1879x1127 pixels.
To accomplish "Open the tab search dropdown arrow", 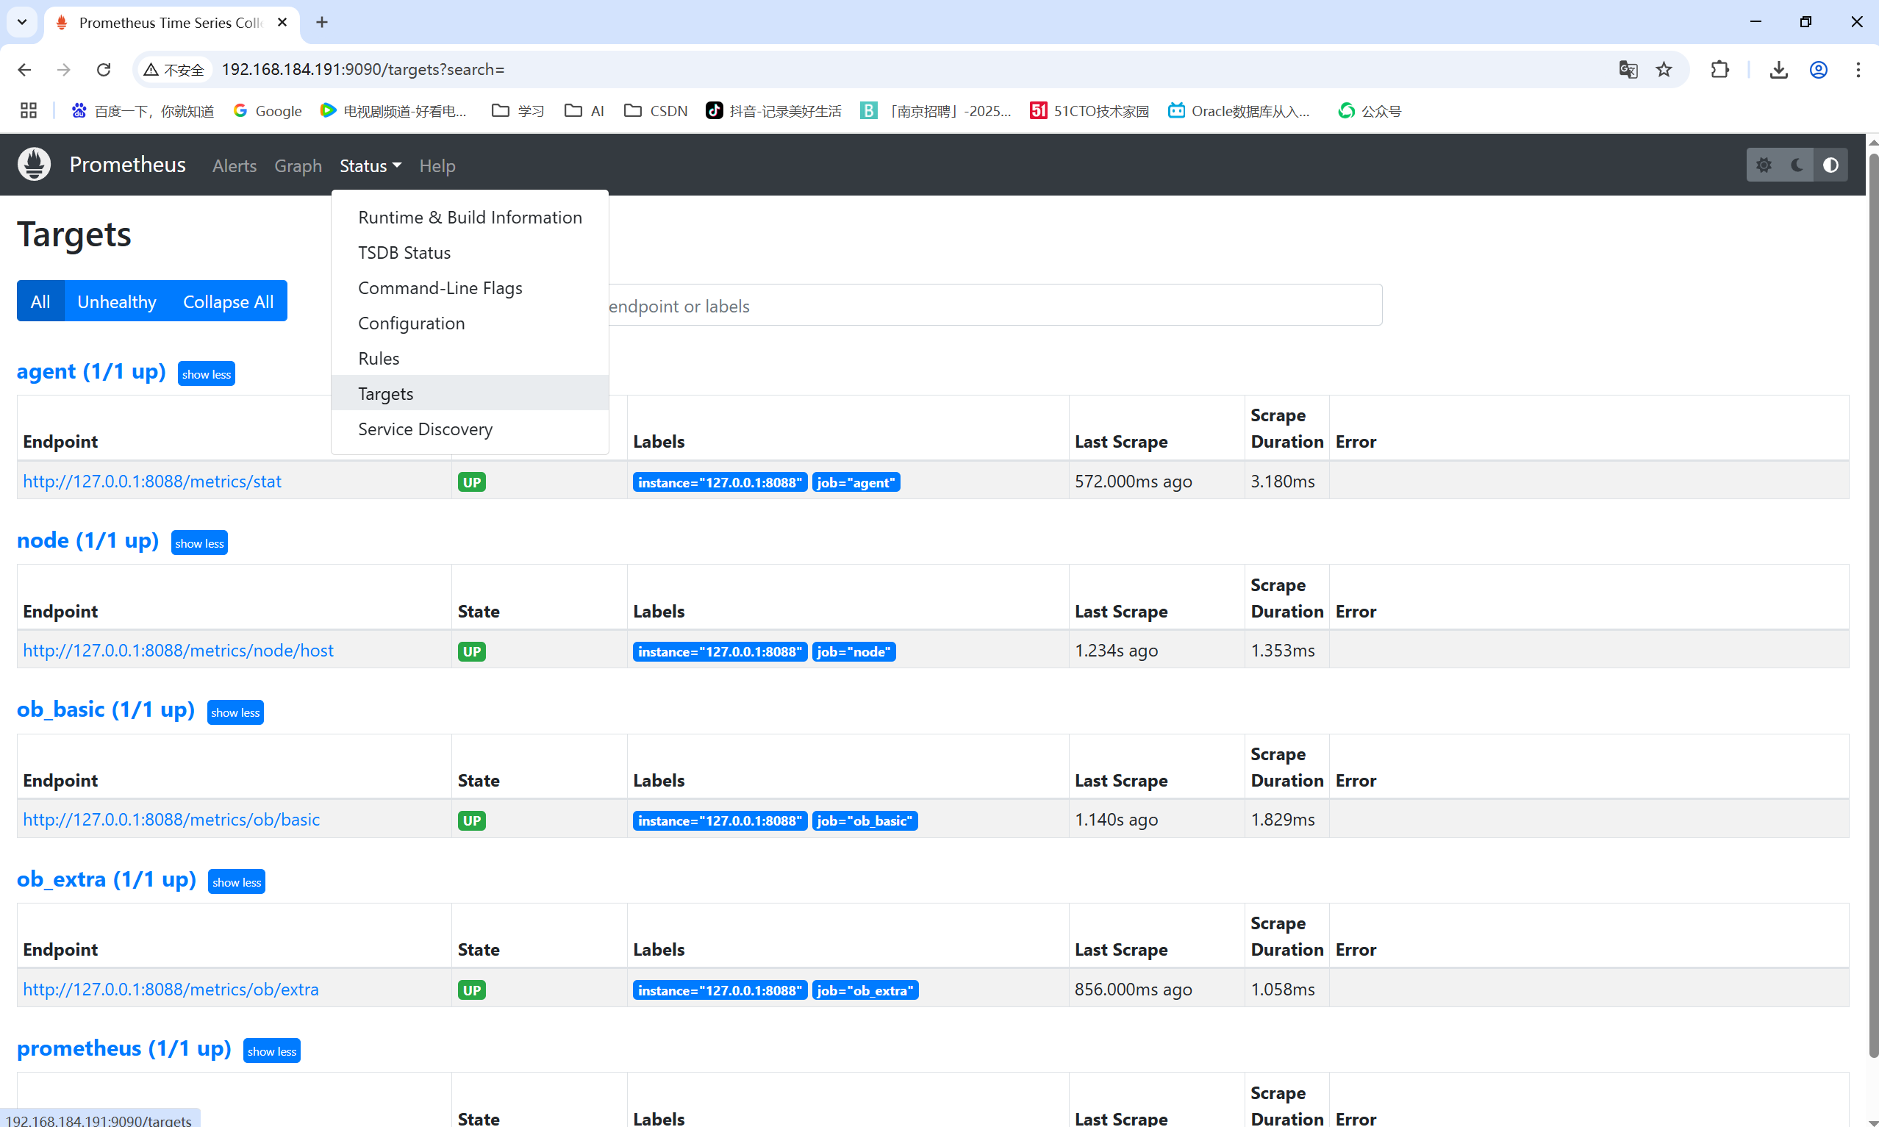I will click(x=22, y=22).
